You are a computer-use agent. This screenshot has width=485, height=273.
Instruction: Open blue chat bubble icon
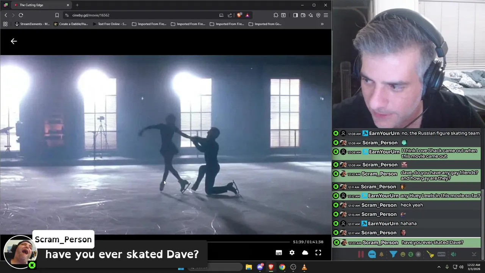372,254
